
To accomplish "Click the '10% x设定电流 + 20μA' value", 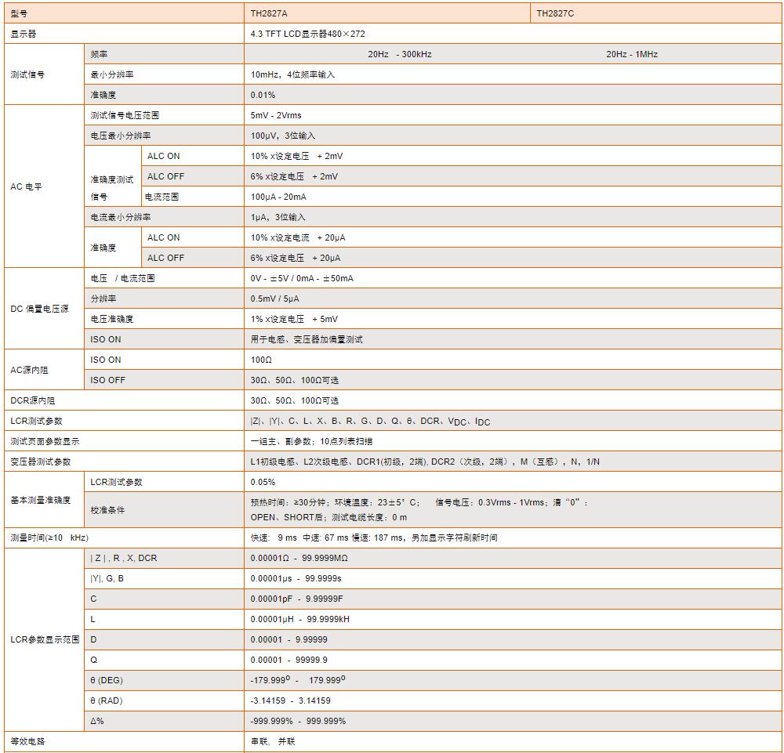I will (x=297, y=238).
